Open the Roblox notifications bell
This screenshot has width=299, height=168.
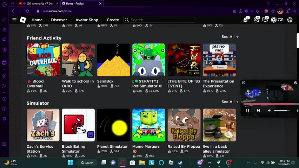coord(246,20)
